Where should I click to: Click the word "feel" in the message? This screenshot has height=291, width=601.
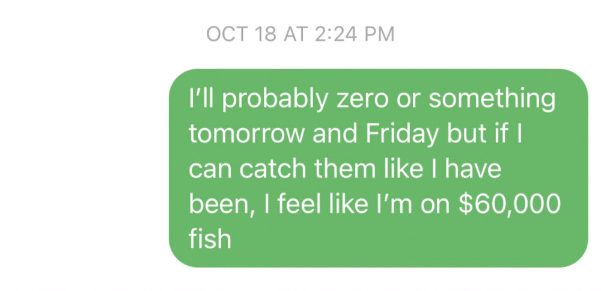(297, 204)
